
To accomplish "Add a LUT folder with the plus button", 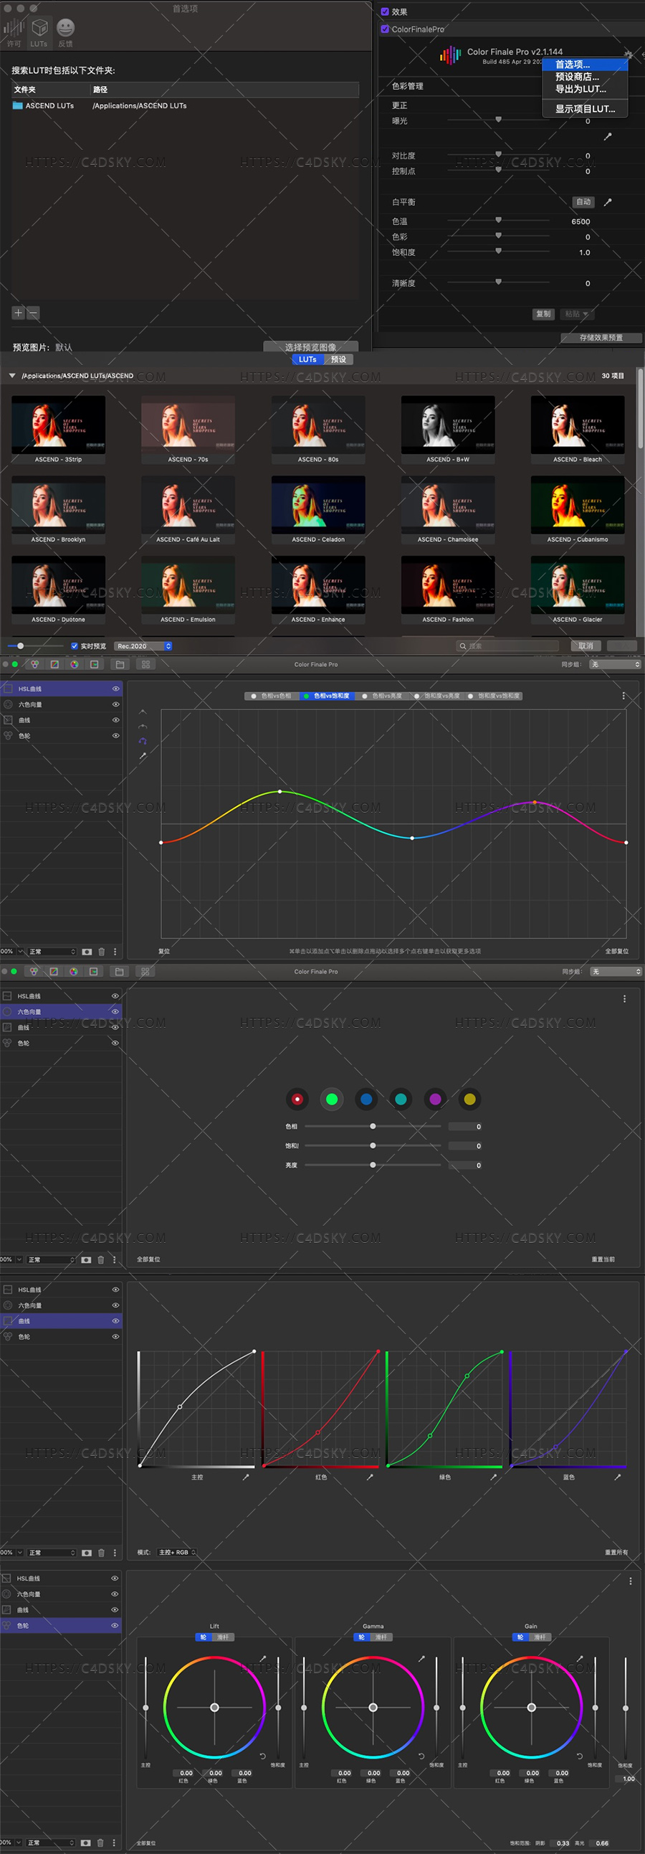I will click(19, 313).
